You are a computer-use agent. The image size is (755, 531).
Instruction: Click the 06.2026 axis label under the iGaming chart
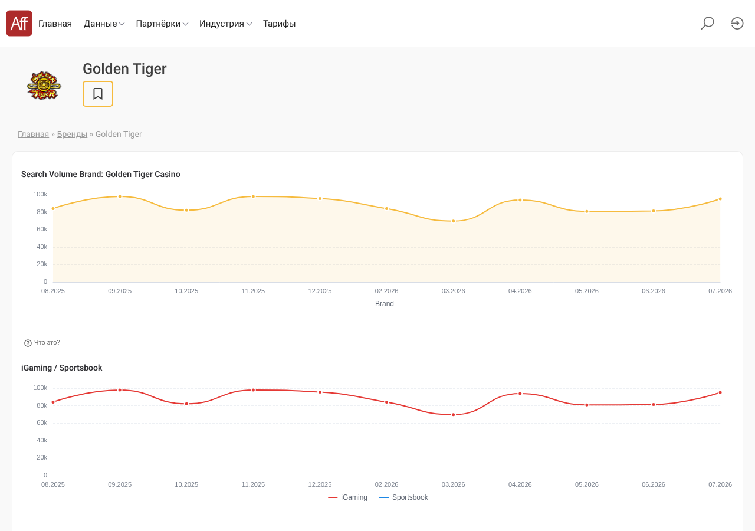(x=654, y=484)
